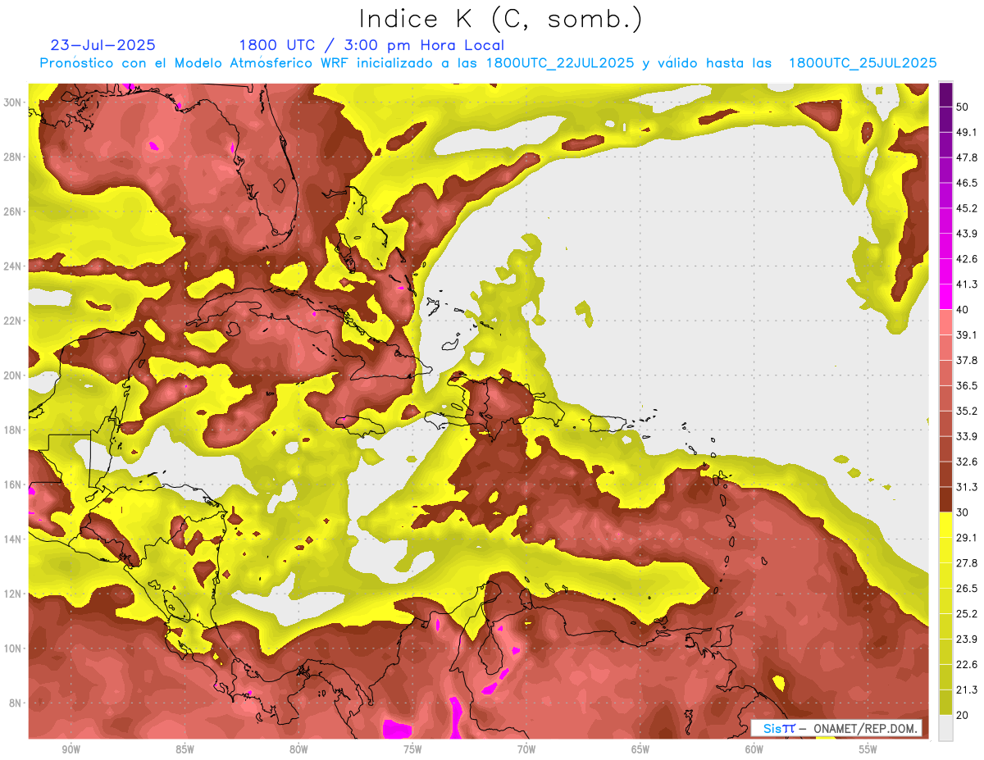Viewport: 984px width, 760px height.
Task: Click the 65W longitude label
Action: click(x=640, y=749)
